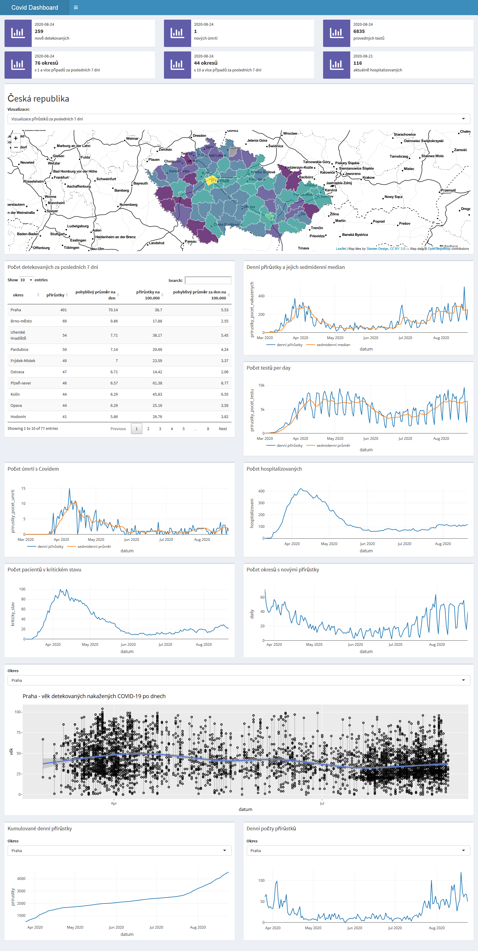Click chart icon on 'aktuálně hospitalizovaných' card
The image size is (478, 951).
click(x=336, y=65)
